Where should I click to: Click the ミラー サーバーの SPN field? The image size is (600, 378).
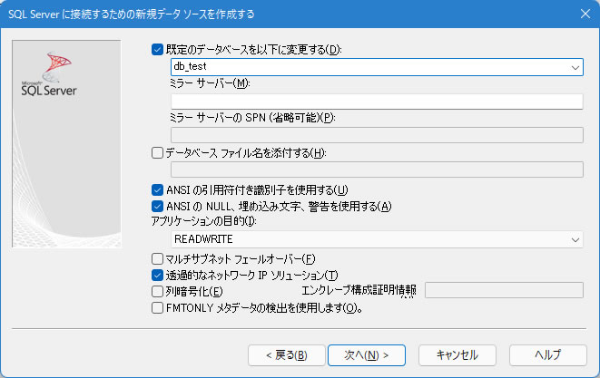click(x=376, y=135)
